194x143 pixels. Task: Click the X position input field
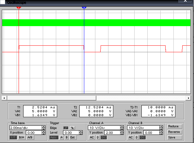coord(34,133)
